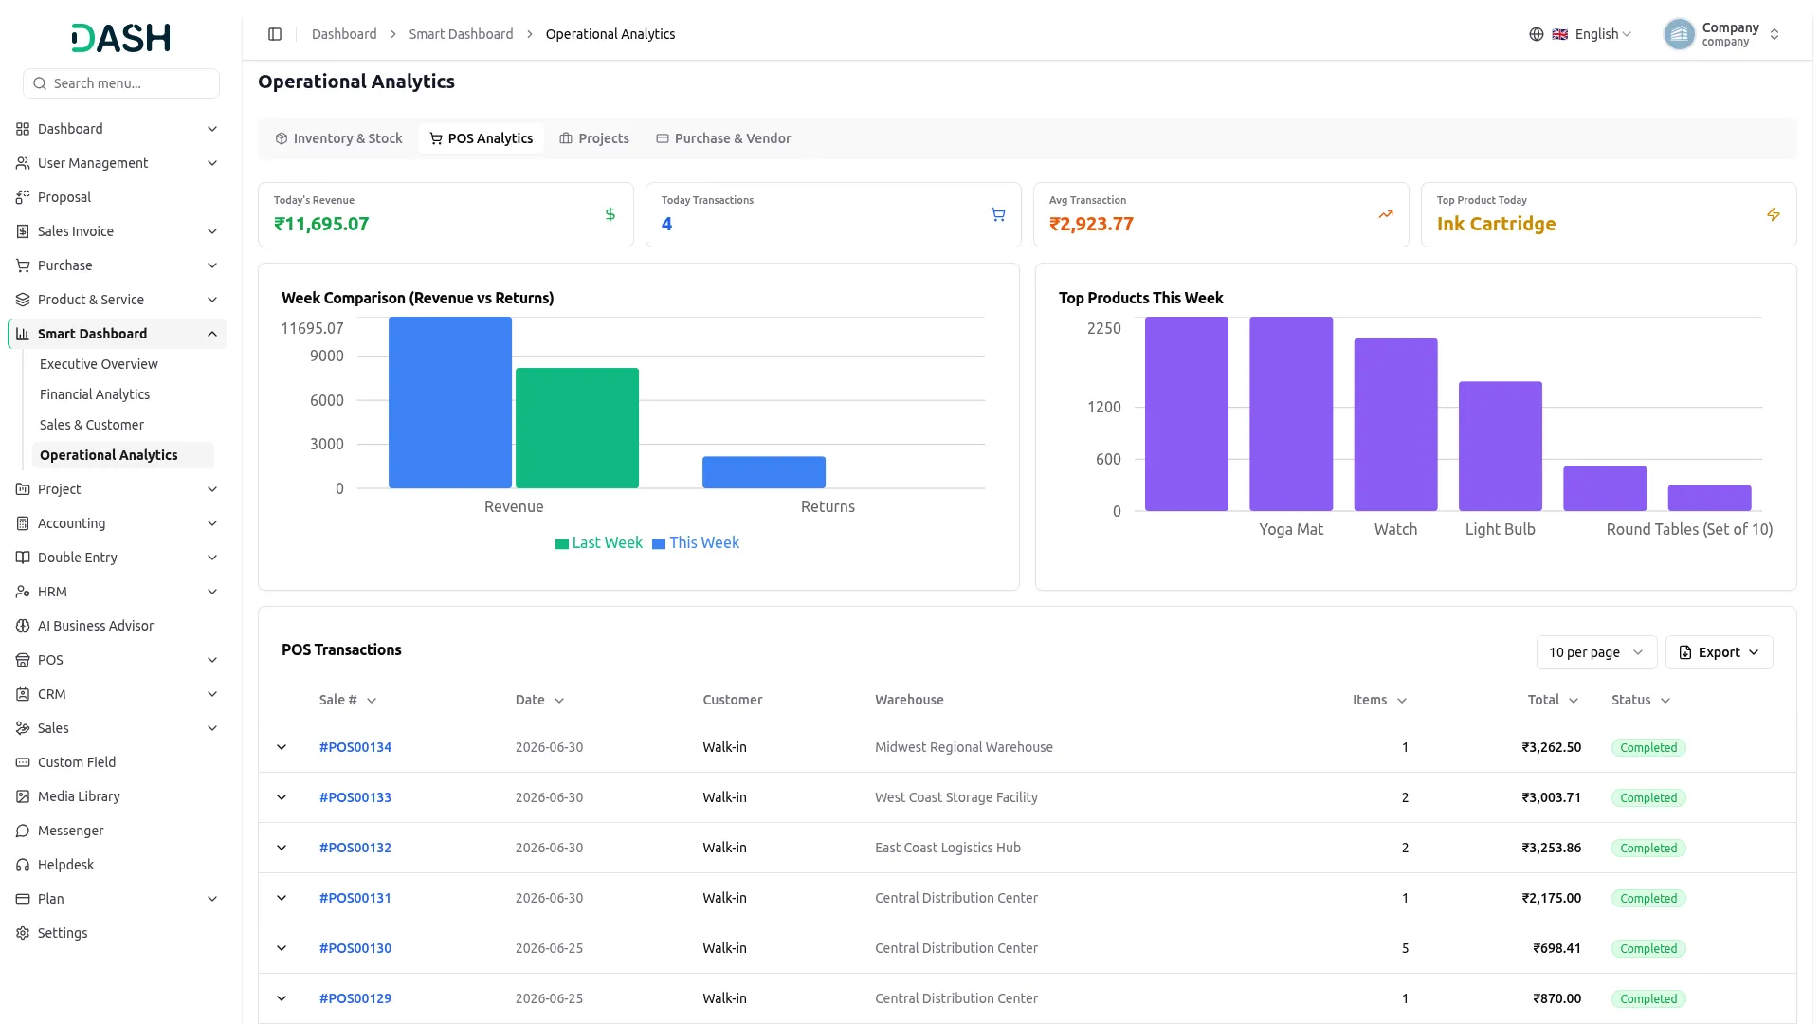Click the CRM contact icon
The image size is (1820, 1024).
pos(23,694)
